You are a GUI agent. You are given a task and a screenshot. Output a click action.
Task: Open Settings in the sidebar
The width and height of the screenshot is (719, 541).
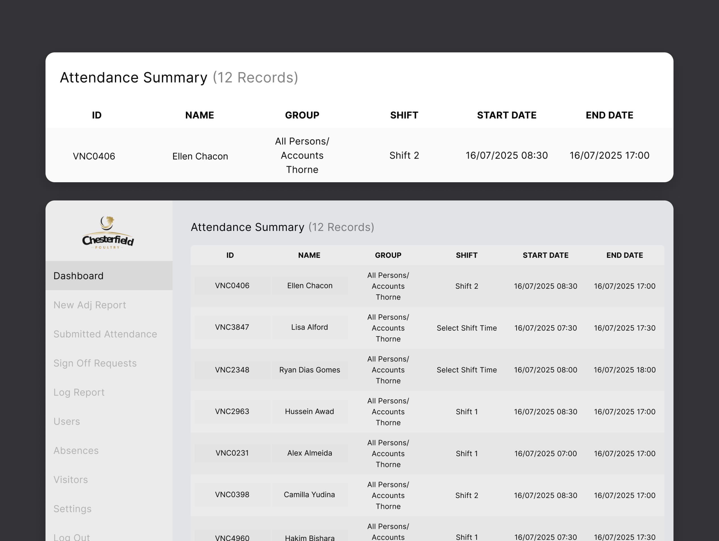click(73, 509)
